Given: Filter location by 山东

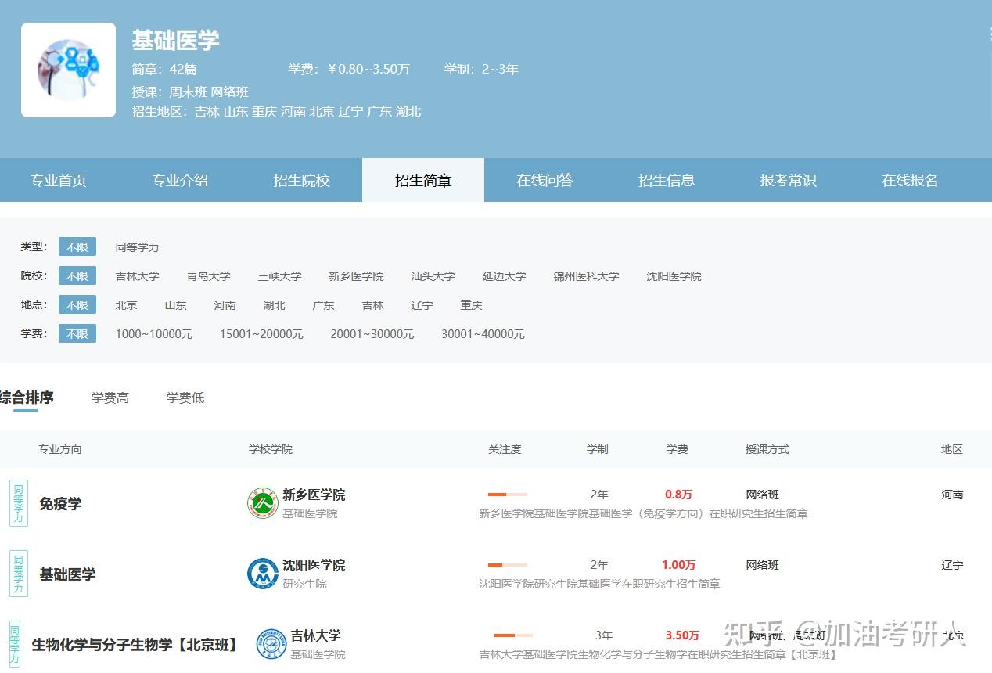Looking at the screenshot, I should (x=175, y=304).
